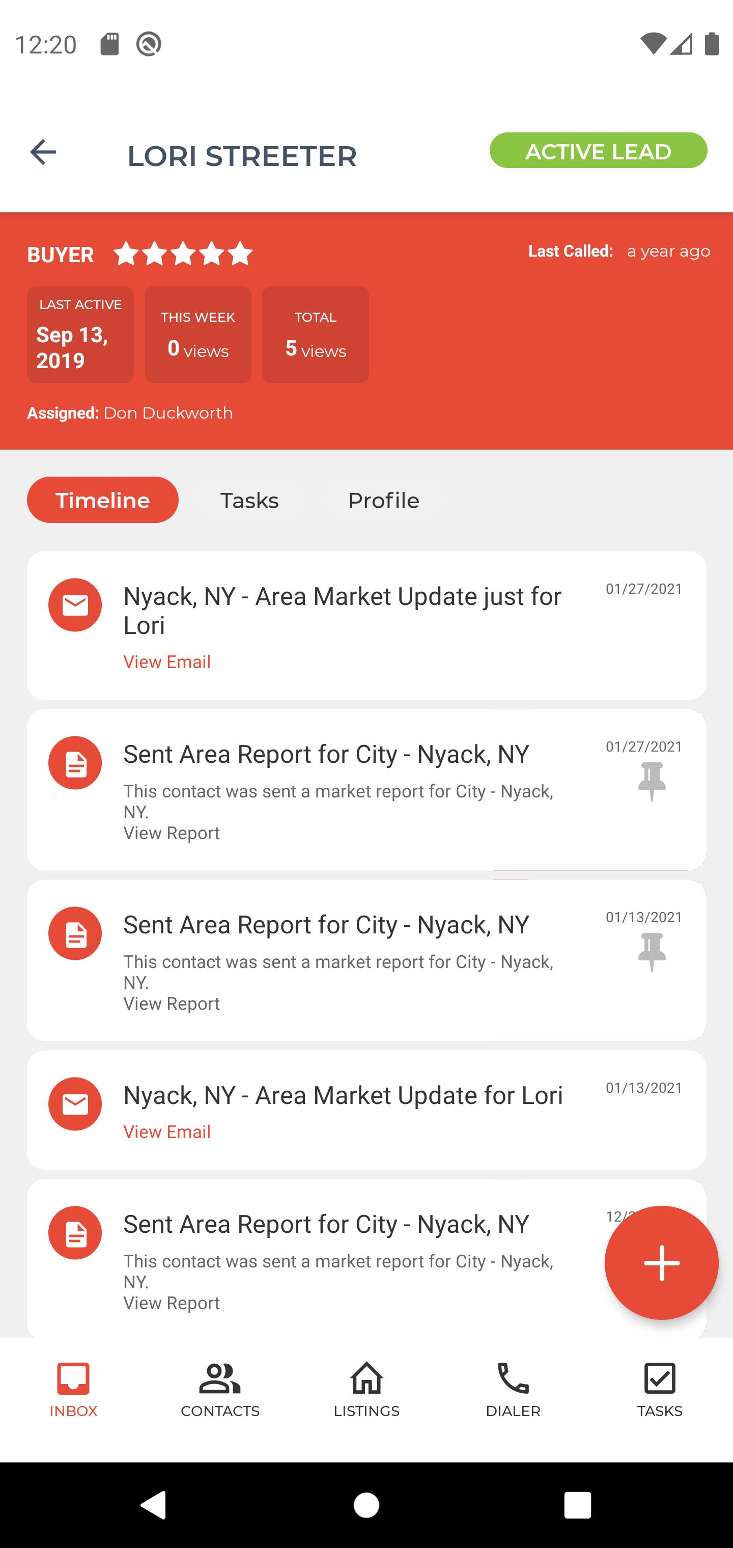The width and height of the screenshot is (733, 1548).
Task: Open the Dialer in bottom navigation
Action: tap(513, 1391)
